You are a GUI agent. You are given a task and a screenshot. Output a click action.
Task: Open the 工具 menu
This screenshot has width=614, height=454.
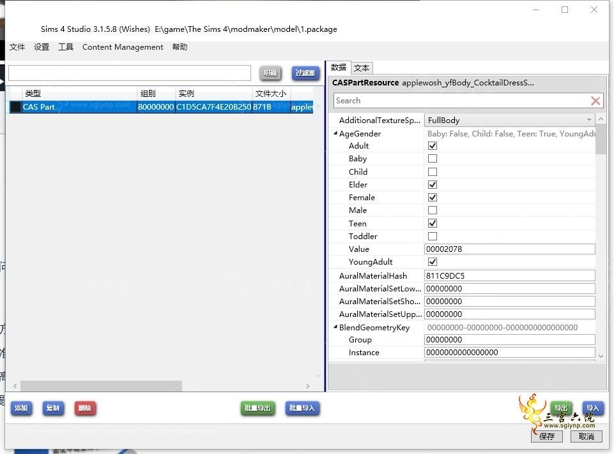66,47
